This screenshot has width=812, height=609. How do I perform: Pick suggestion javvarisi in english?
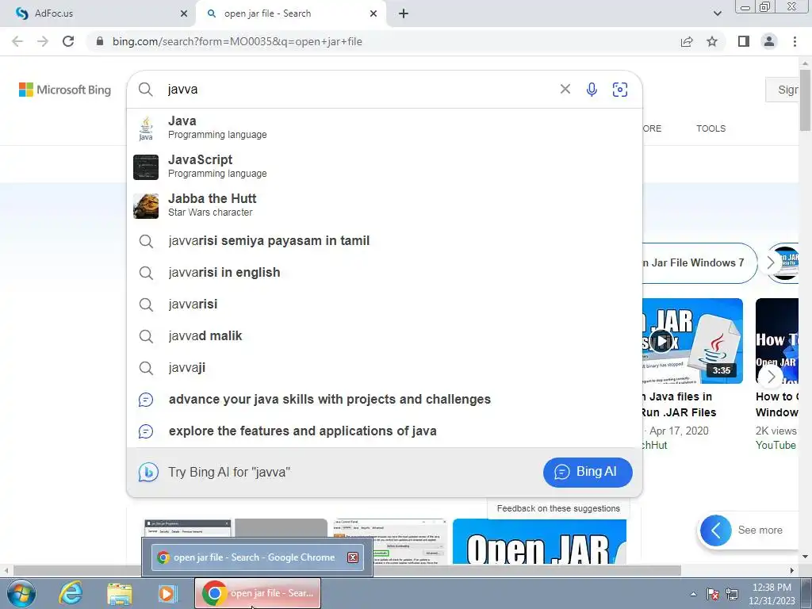[x=385, y=273]
